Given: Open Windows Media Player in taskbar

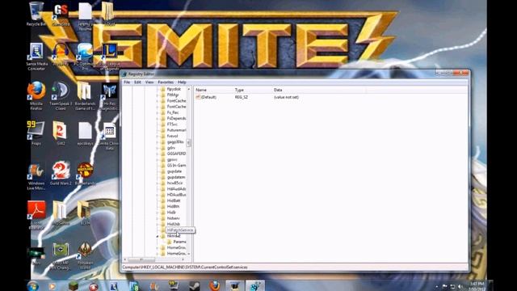Looking at the screenshot, I should point(52,285).
